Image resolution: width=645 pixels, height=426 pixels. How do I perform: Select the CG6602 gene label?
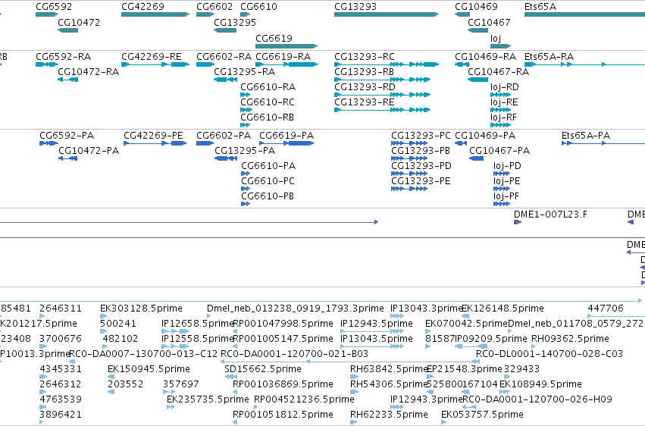214,7
